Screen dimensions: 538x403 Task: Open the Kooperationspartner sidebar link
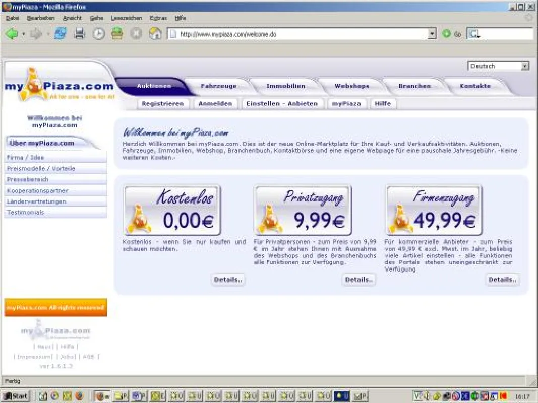(55, 190)
